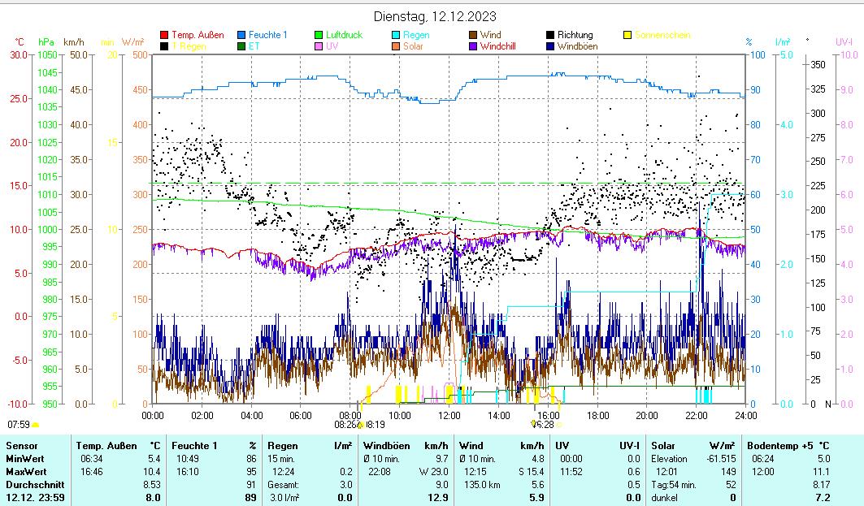Click the blue Feuchte 1 legend square
The height and width of the screenshot is (506, 864).
tap(241, 35)
